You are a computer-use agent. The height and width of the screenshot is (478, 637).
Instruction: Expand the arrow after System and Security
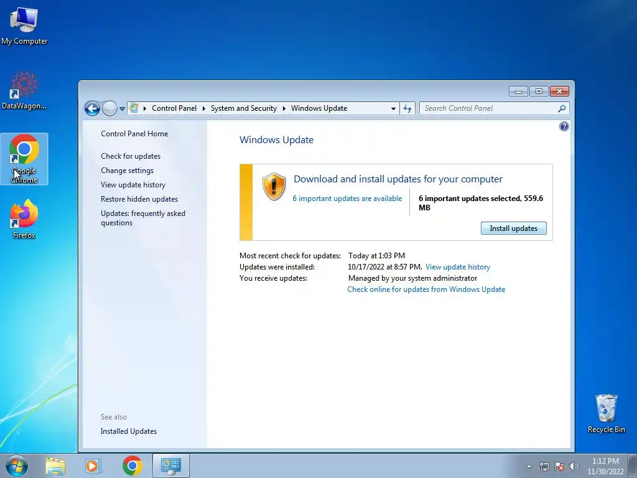[x=284, y=108]
